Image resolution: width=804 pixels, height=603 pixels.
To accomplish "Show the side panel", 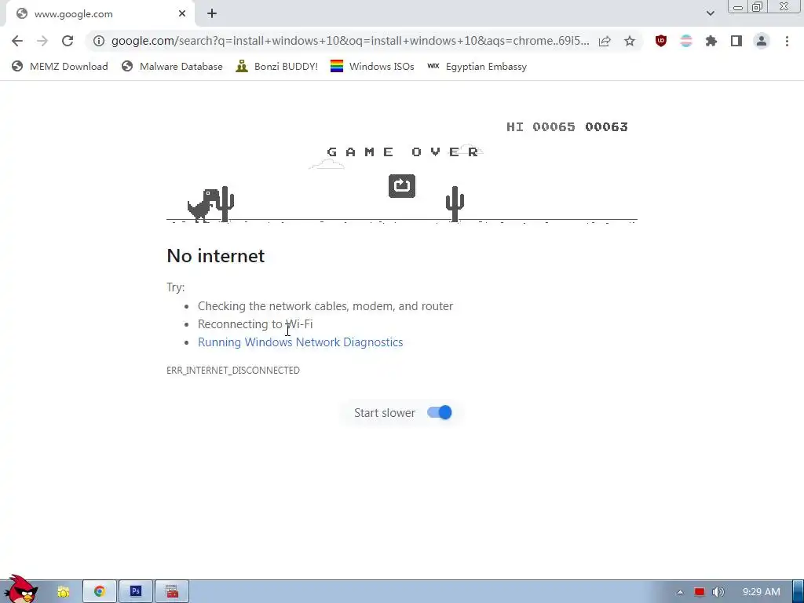I will [736, 41].
